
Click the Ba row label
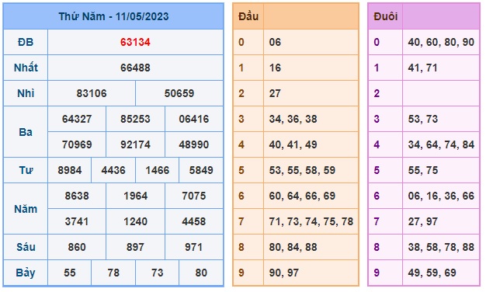pos(26,132)
